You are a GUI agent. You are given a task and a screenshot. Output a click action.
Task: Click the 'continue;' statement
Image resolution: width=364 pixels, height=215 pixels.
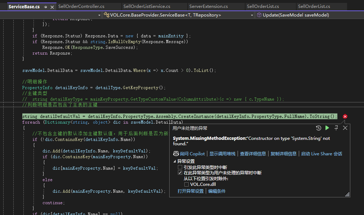click(54, 203)
